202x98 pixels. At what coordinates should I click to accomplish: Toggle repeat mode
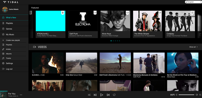pyautogui.click(x=114, y=95)
